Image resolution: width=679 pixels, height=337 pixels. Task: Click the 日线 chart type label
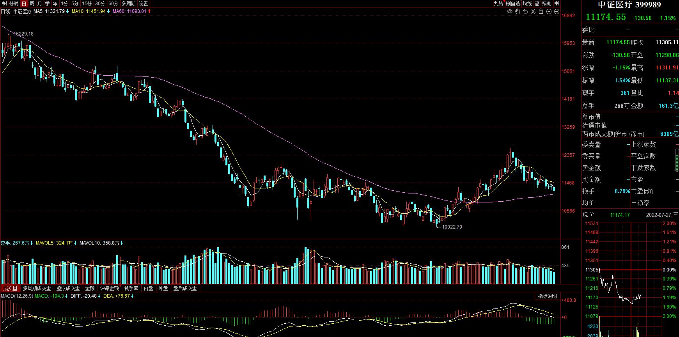pyautogui.click(x=5, y=11)
